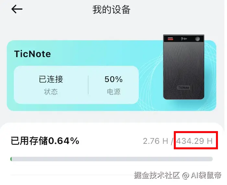Screen dimensions: 227x185
Task: Click the waveform icon on the device image
Action: [x=184, y=39]
